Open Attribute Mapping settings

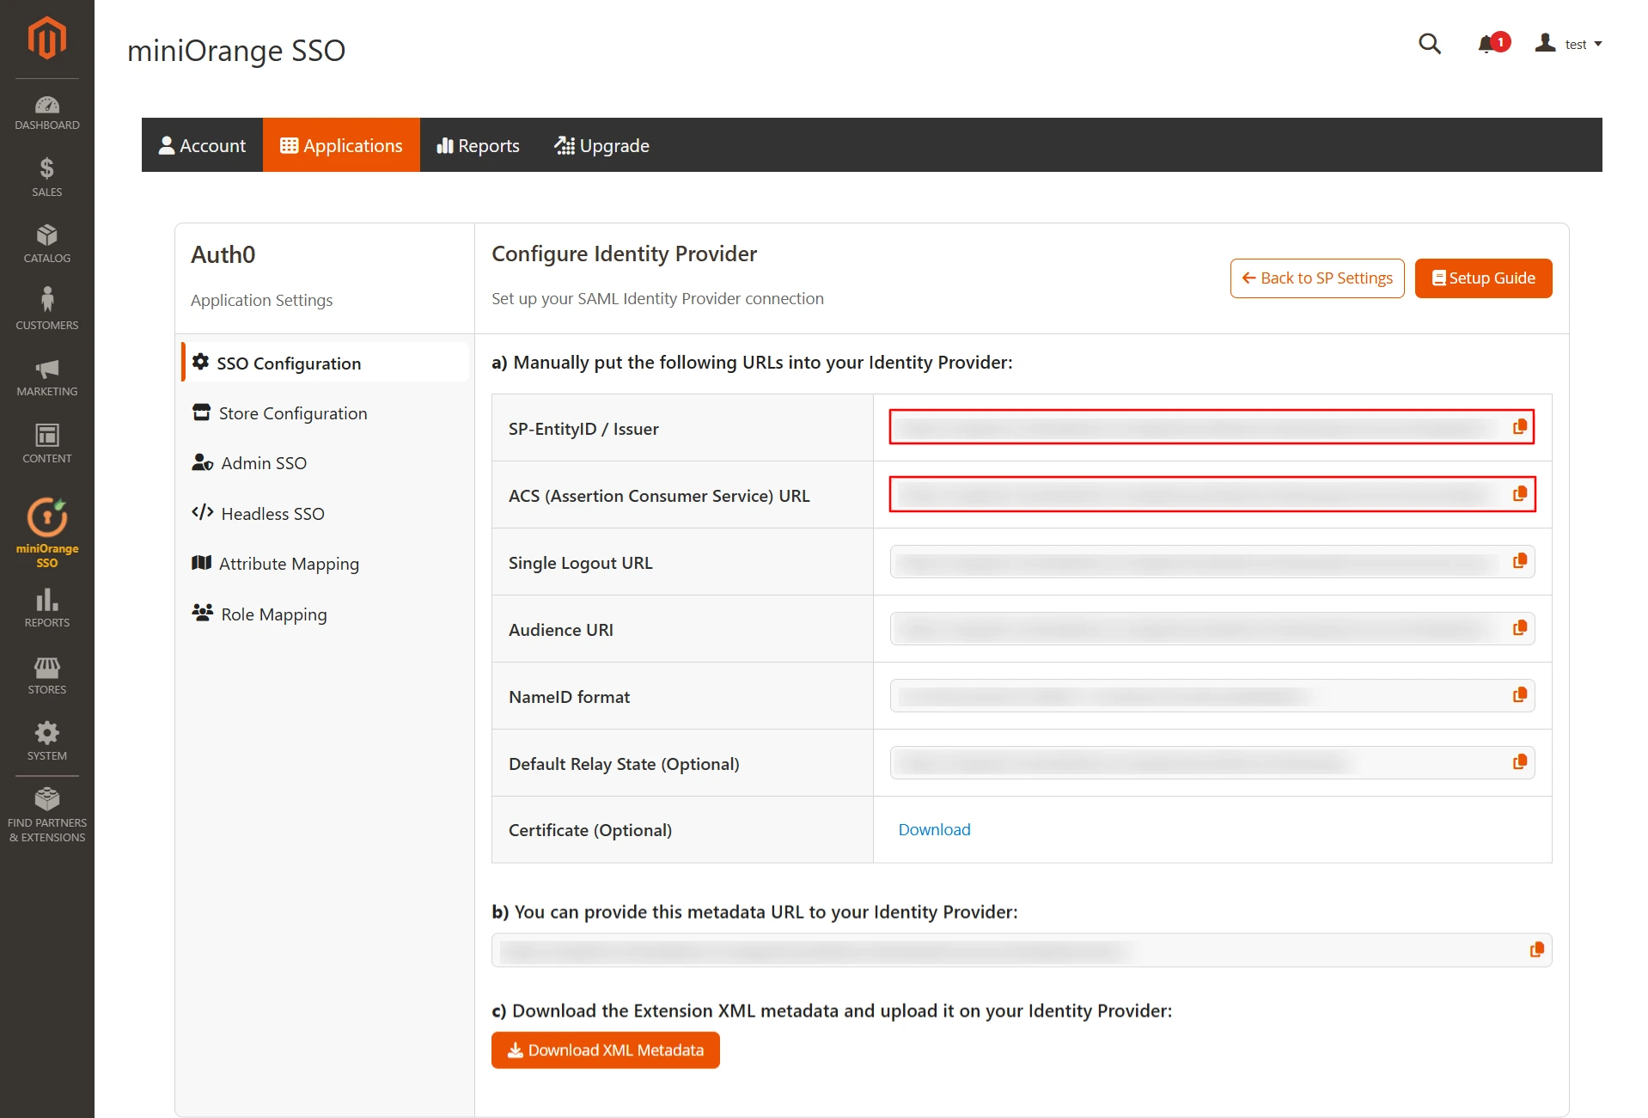(289, 563)
